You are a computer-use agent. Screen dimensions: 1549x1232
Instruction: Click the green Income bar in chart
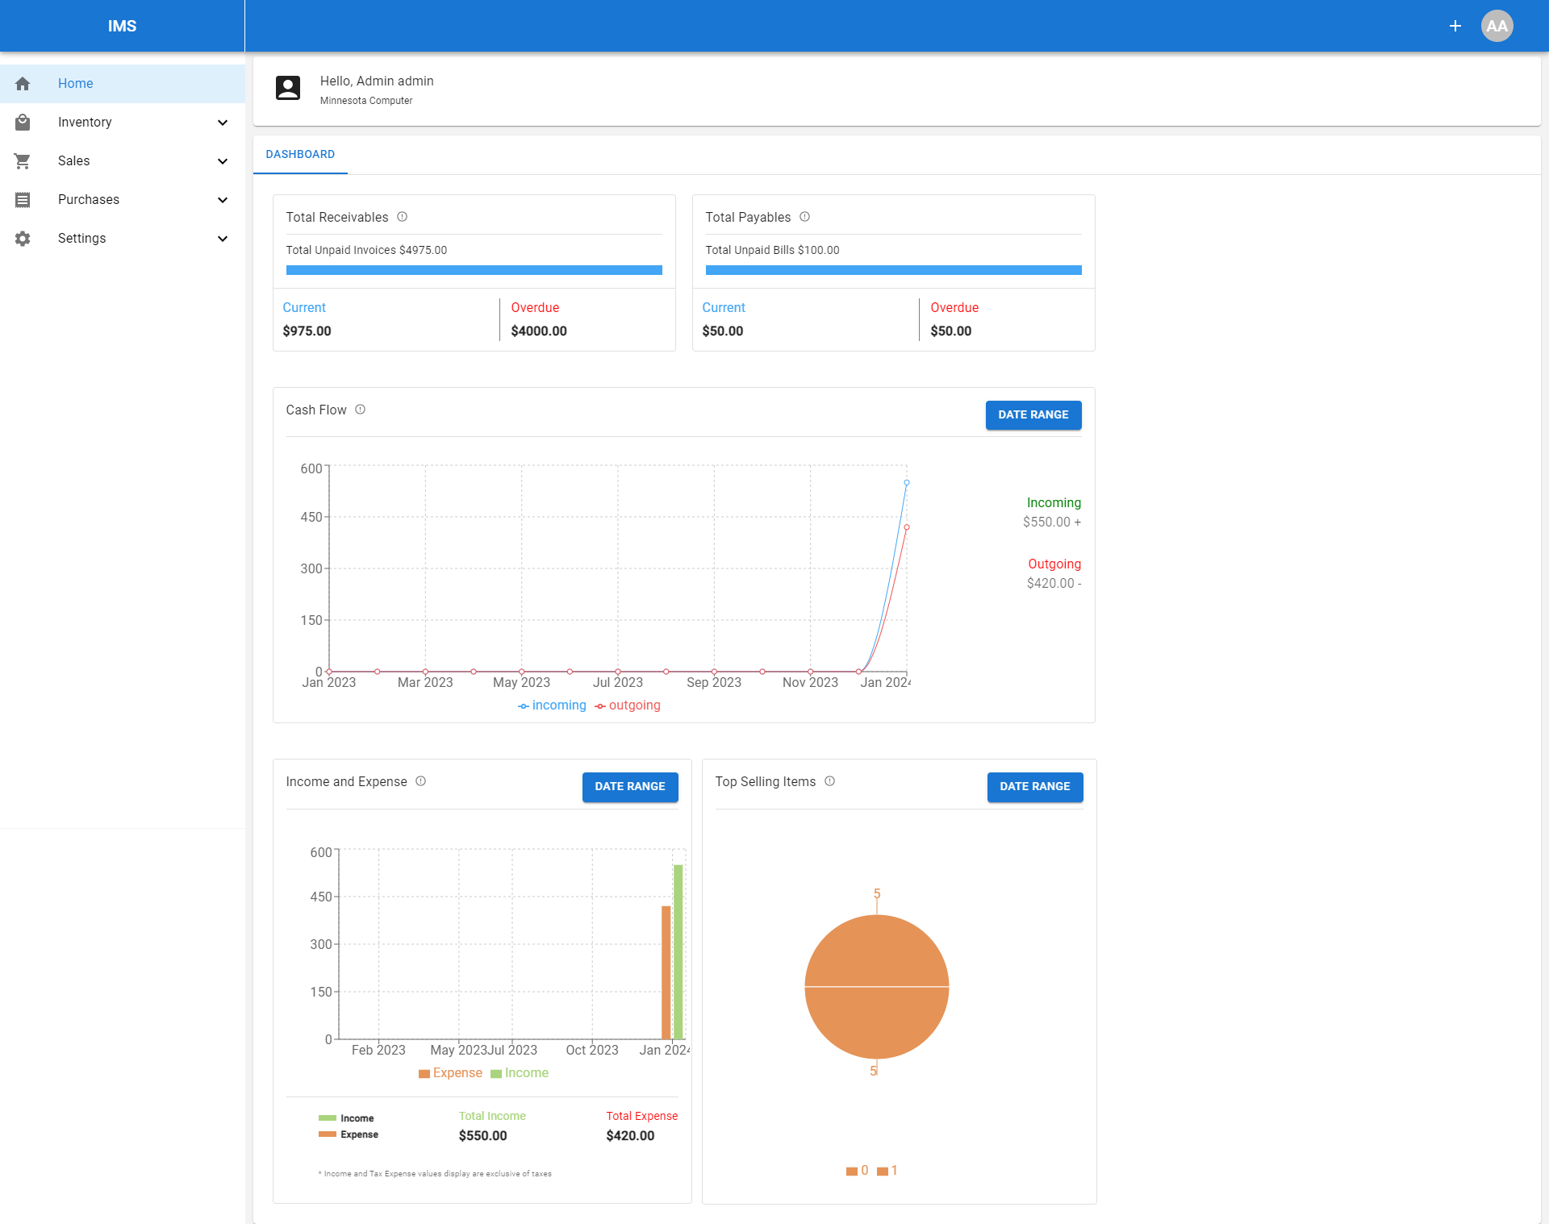[678, 952]
